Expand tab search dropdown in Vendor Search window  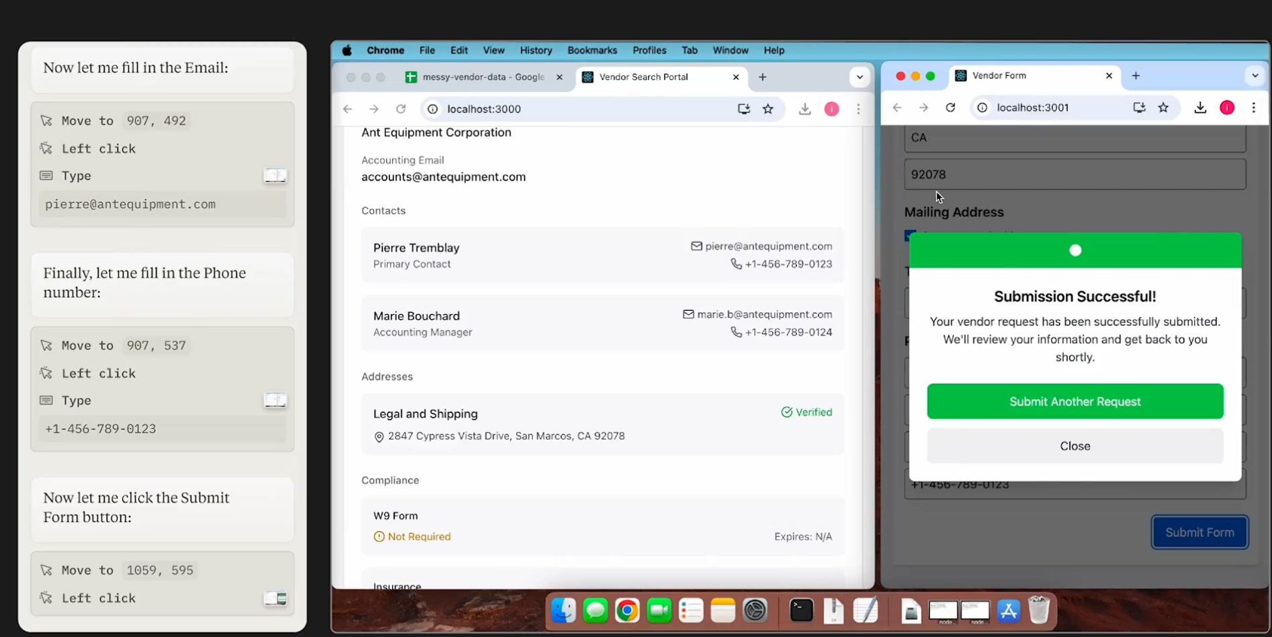click(860, 77)
